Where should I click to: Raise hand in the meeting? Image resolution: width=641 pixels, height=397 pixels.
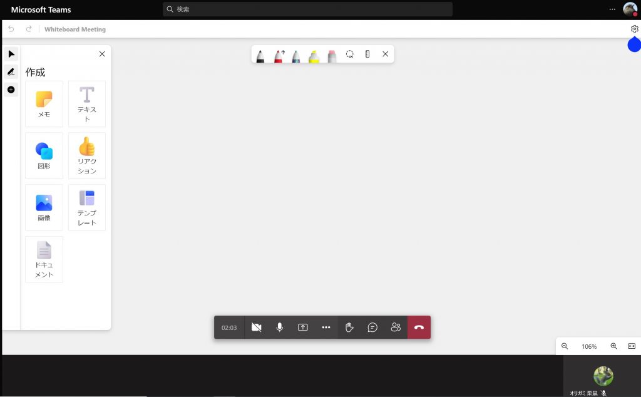click(349, 327)
